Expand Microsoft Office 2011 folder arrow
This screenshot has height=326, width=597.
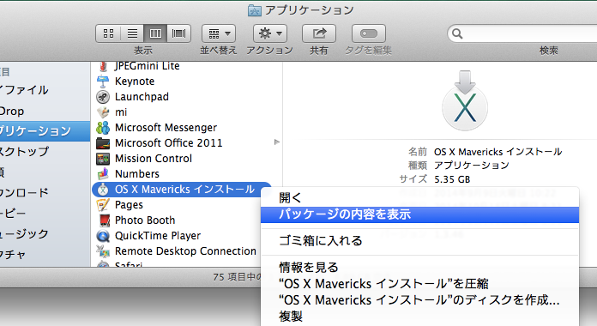tap(277, 142)
